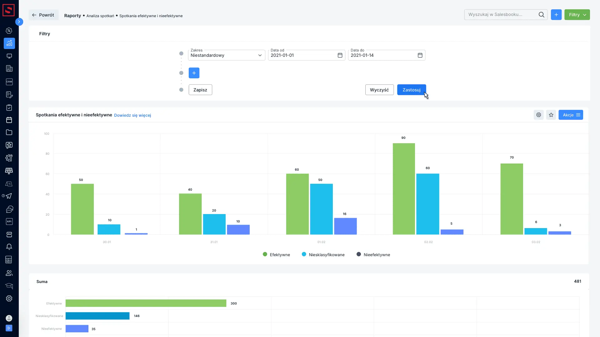Click the calendar icon in sidebar

[x=9, y=120]
